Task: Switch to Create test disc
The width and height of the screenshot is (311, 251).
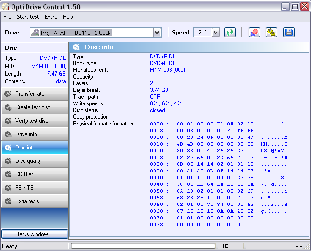Action: tap(35, 107)
